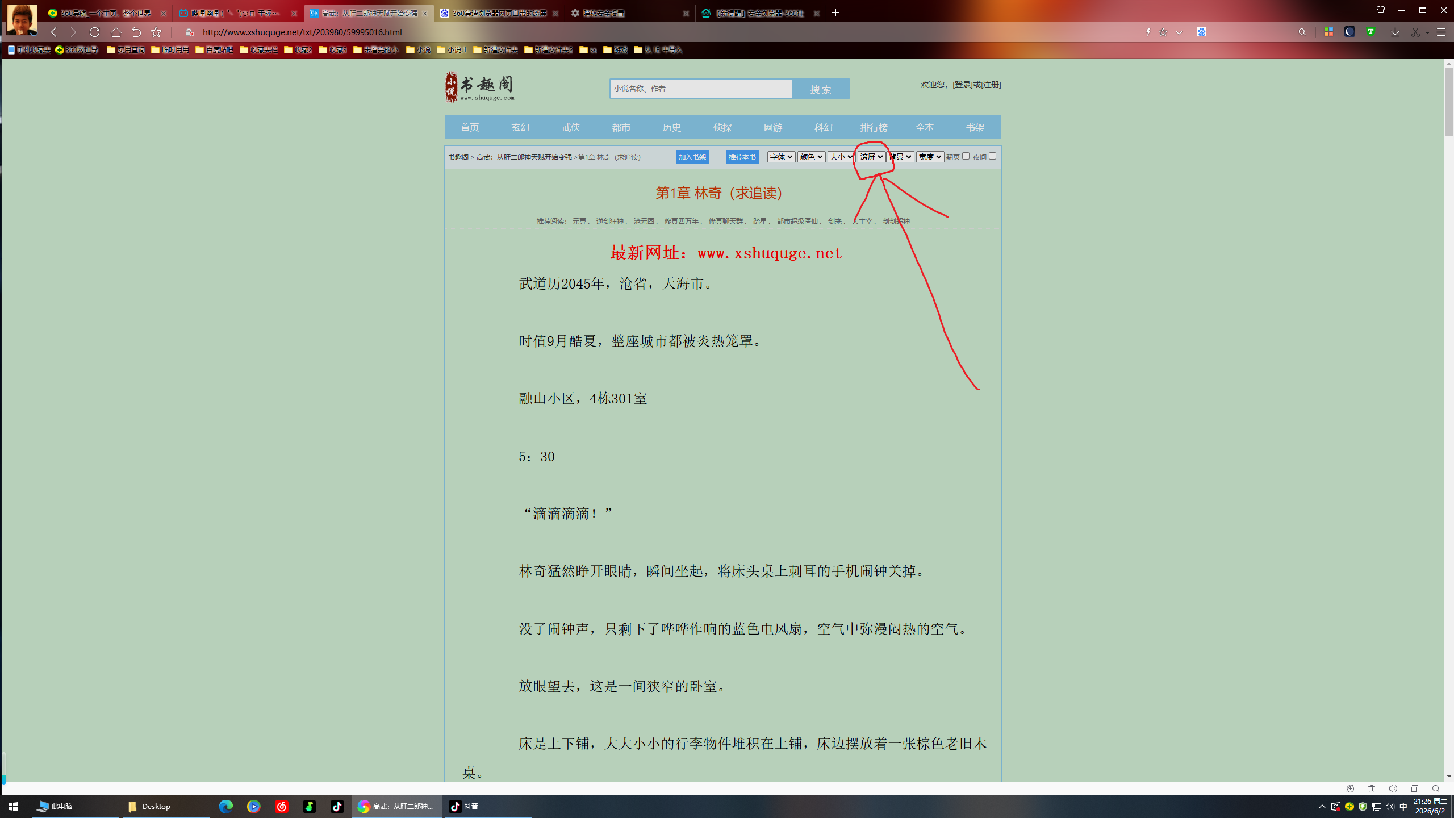Click the window copy icon in status bar
The image size is (1454, 818).
1414,788
